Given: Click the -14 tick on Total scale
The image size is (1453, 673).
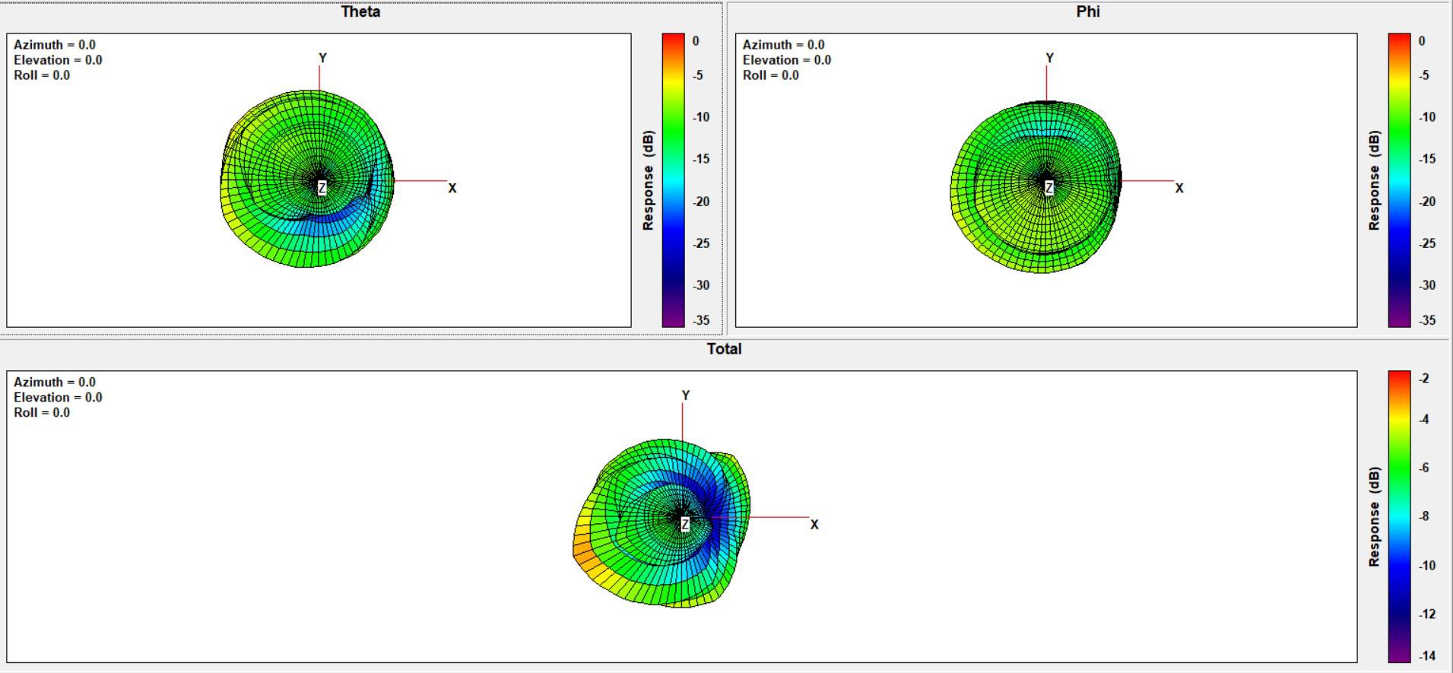Looking at the screenshot, I should [1427, 656].
